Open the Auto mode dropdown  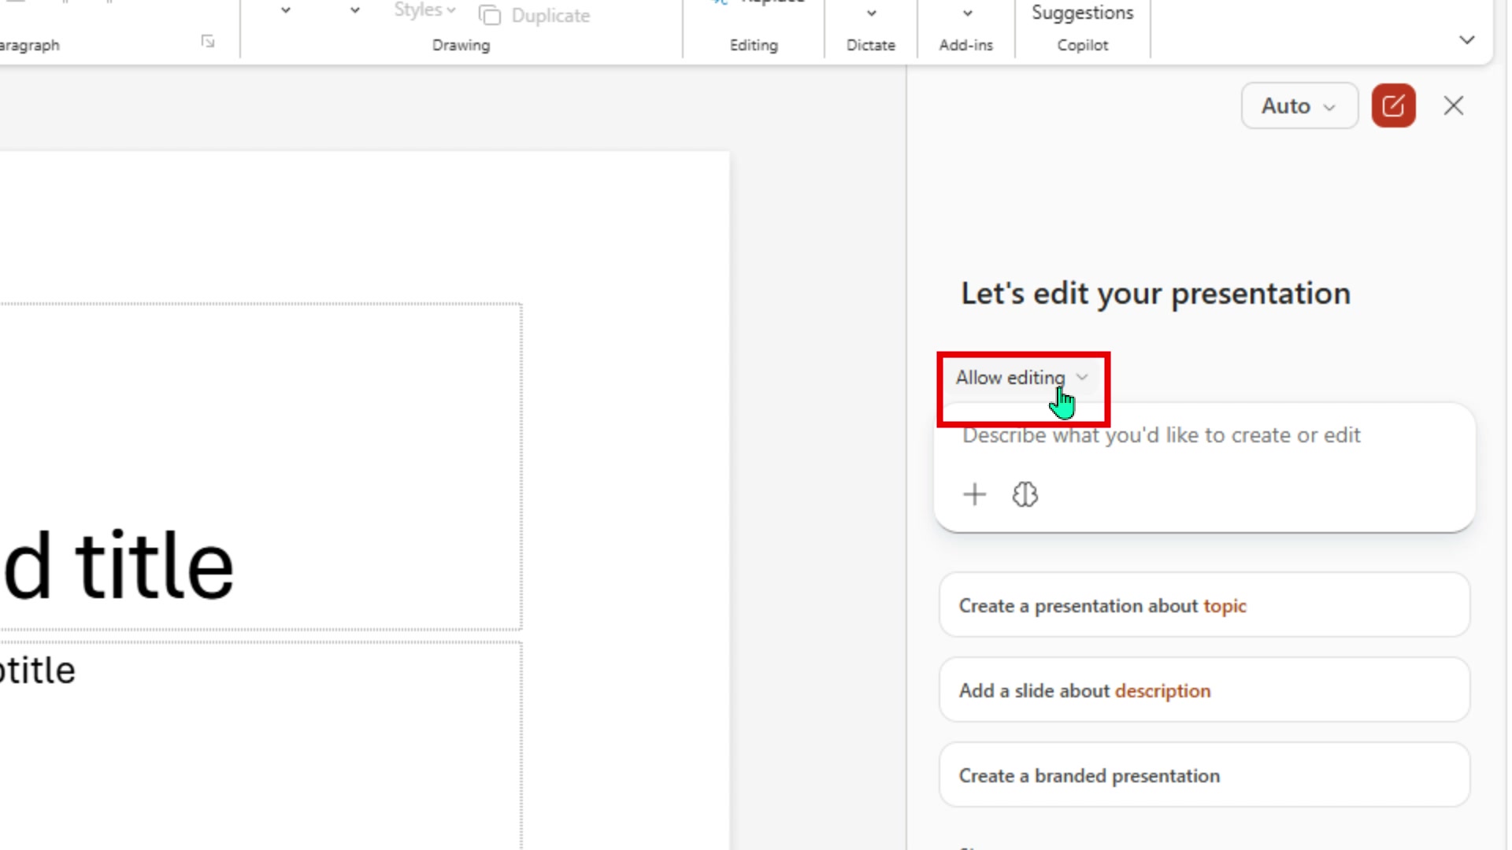pyautogui.click(x=1299, y=105)
